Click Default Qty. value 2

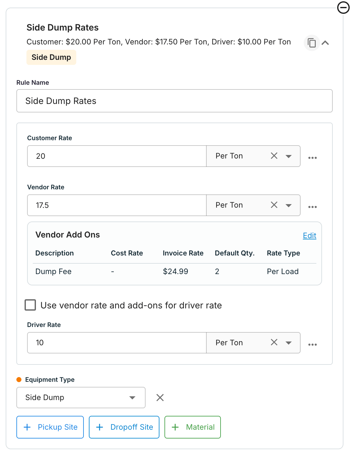tap(217, 272)
